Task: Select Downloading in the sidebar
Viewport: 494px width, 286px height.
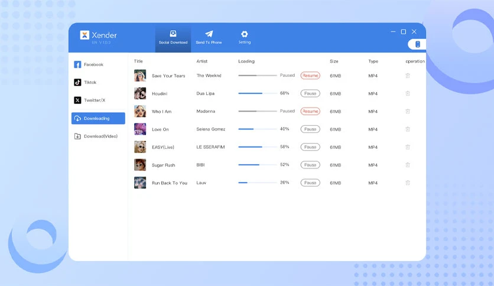Action: (98, 118)
